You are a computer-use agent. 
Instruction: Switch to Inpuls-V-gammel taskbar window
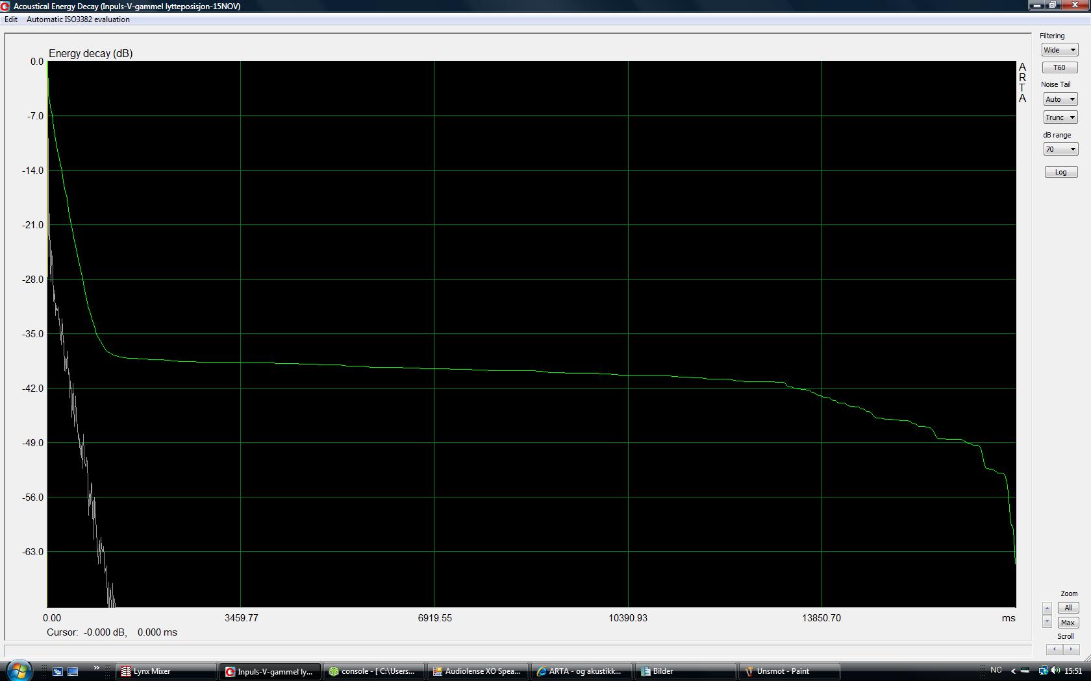270,671
